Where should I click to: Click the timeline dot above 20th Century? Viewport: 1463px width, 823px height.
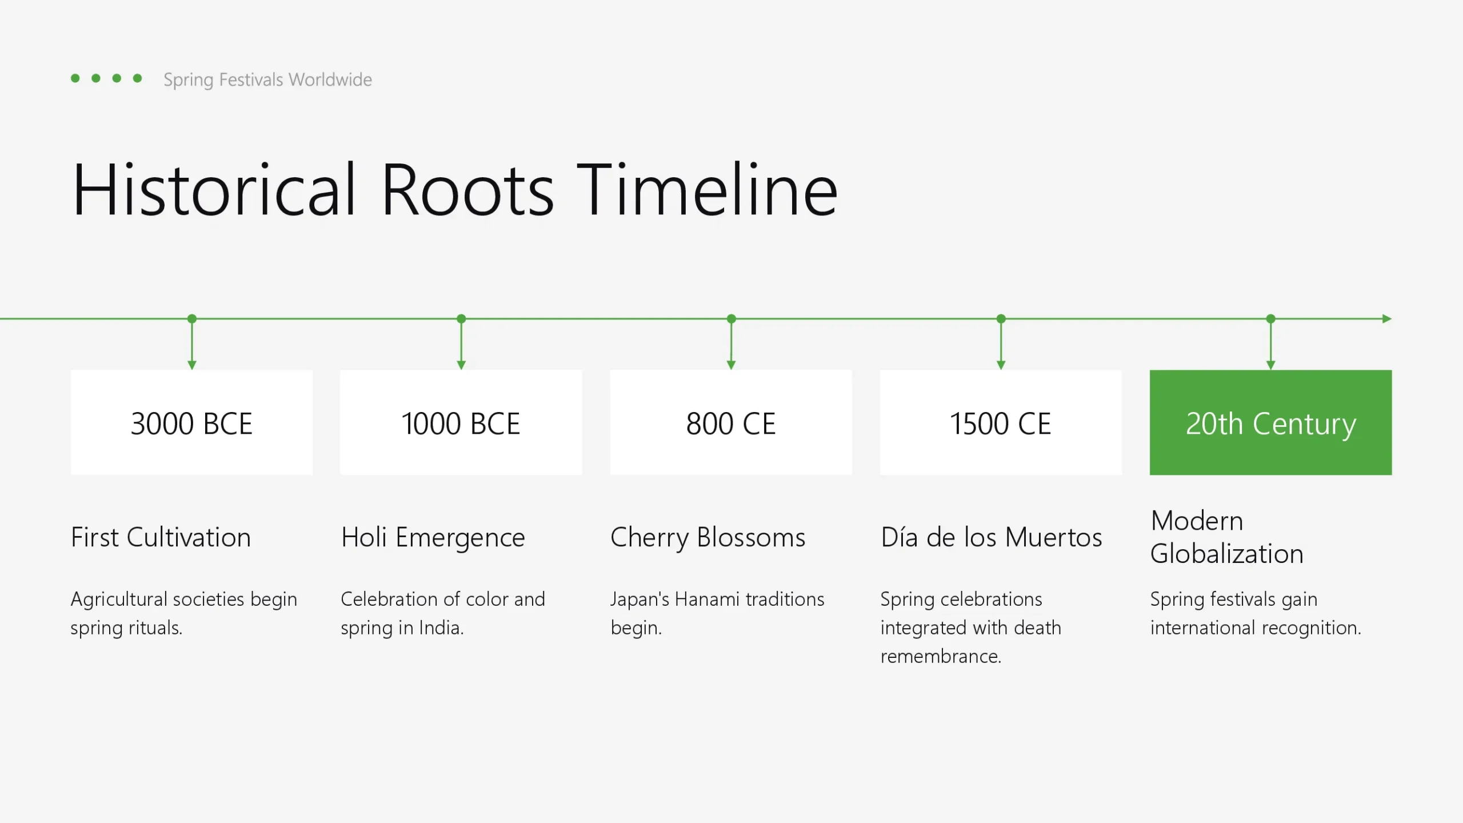pos(1270,318)
